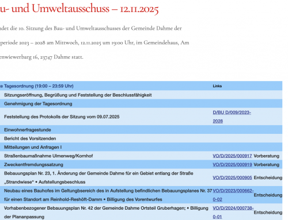Image resolution: width=288 pixels, height=220 pixels.
Task: Select Vorhabenbezogener Bebauungsplan Nr. 42 text
Action: click(106, 213)
